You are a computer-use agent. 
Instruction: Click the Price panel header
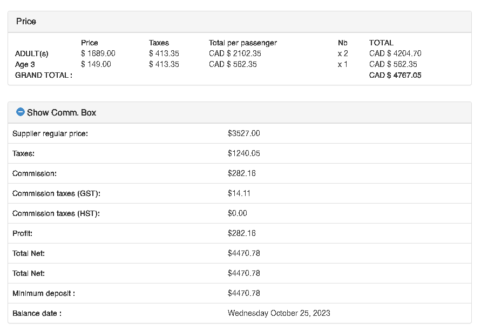pyautogui.click(x=26, y=22)
